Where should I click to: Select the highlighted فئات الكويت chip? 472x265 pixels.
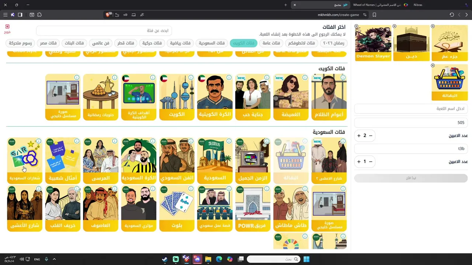click(243, 43)
